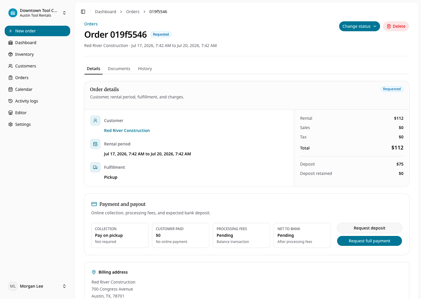Click the Customers people icon
This screenshot has width=421, height=299.
tap(11, 66)
